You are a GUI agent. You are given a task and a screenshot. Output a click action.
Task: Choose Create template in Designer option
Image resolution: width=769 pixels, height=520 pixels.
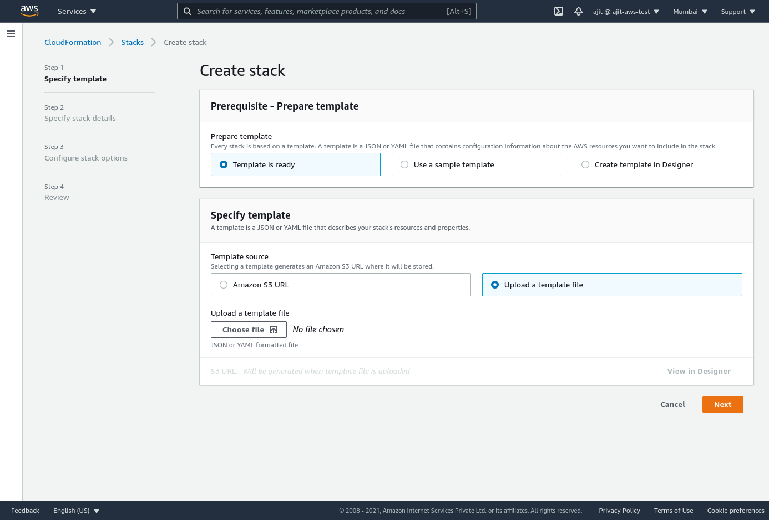585,164
